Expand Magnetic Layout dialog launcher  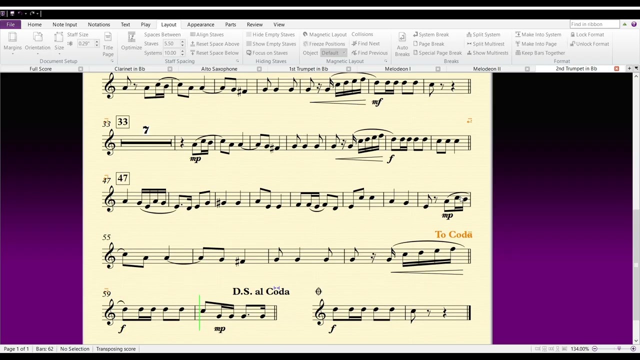385,61
